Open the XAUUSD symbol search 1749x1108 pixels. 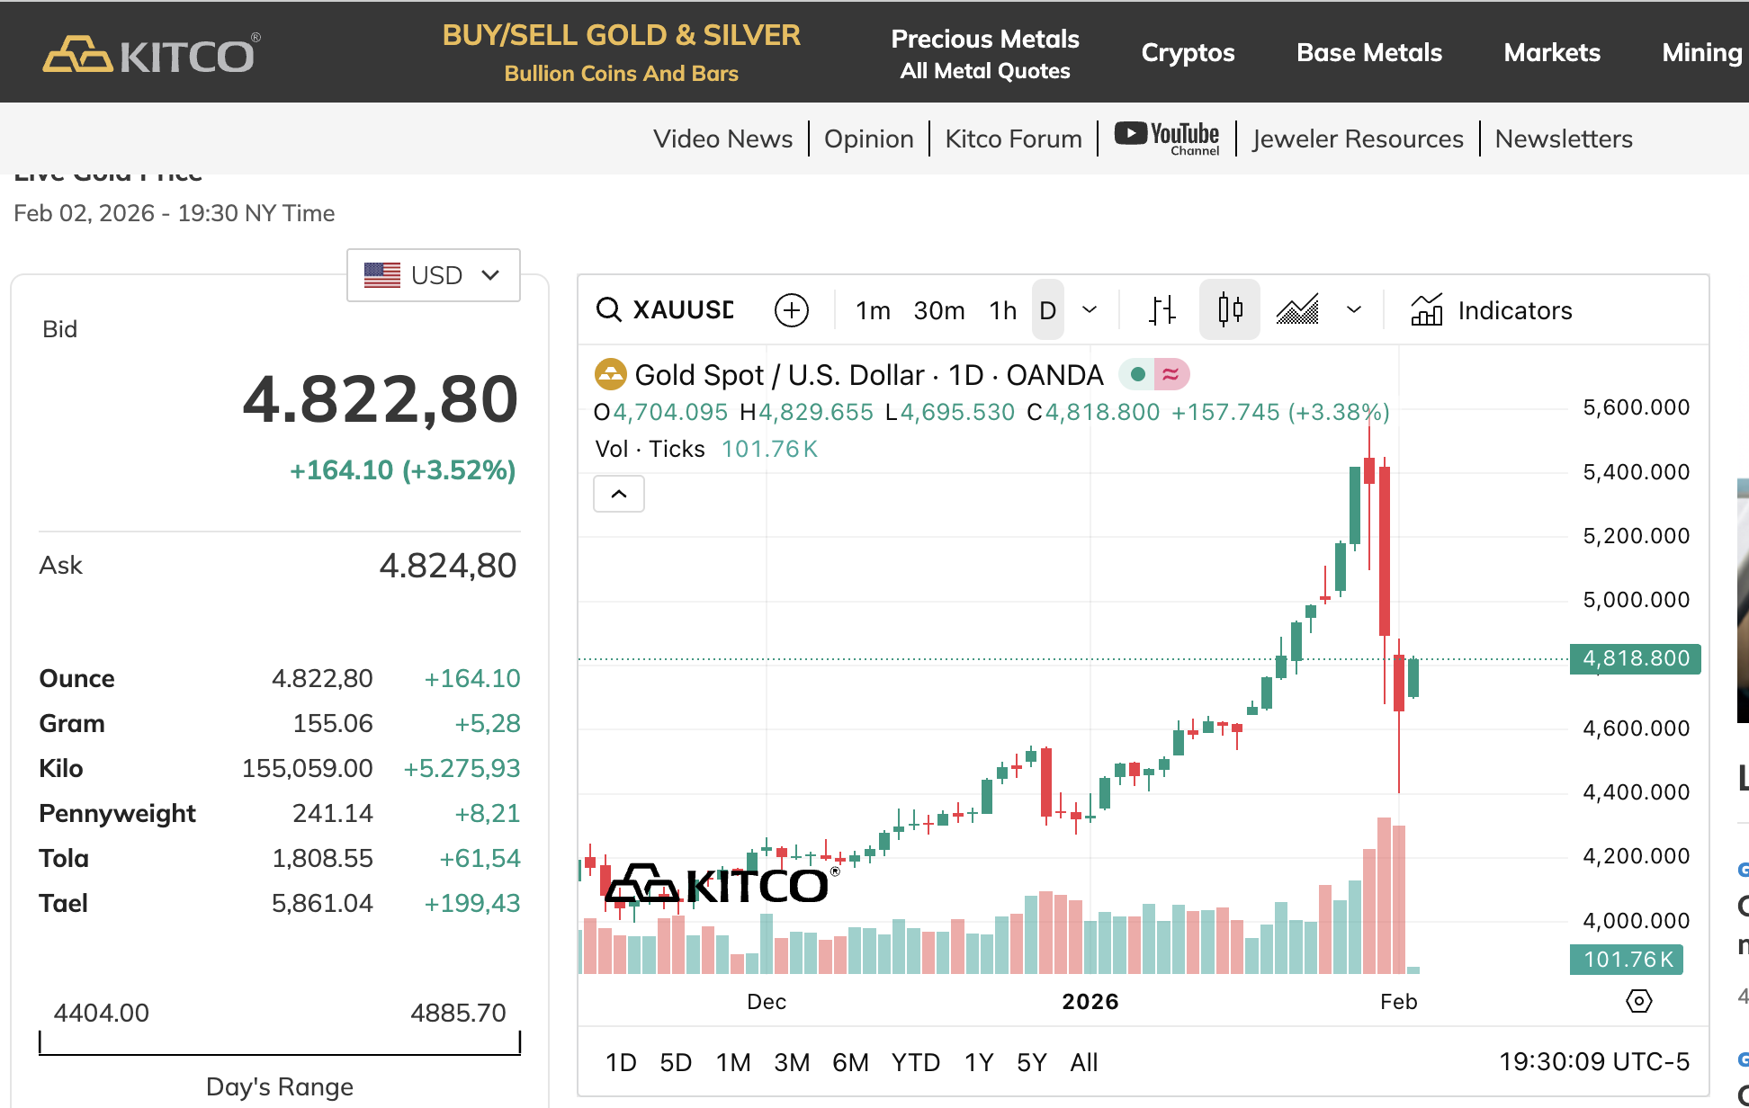[666, 310]
